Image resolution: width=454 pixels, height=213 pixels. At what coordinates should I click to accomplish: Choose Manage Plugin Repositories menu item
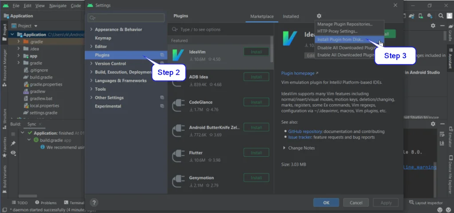click(x=349, y=24)
